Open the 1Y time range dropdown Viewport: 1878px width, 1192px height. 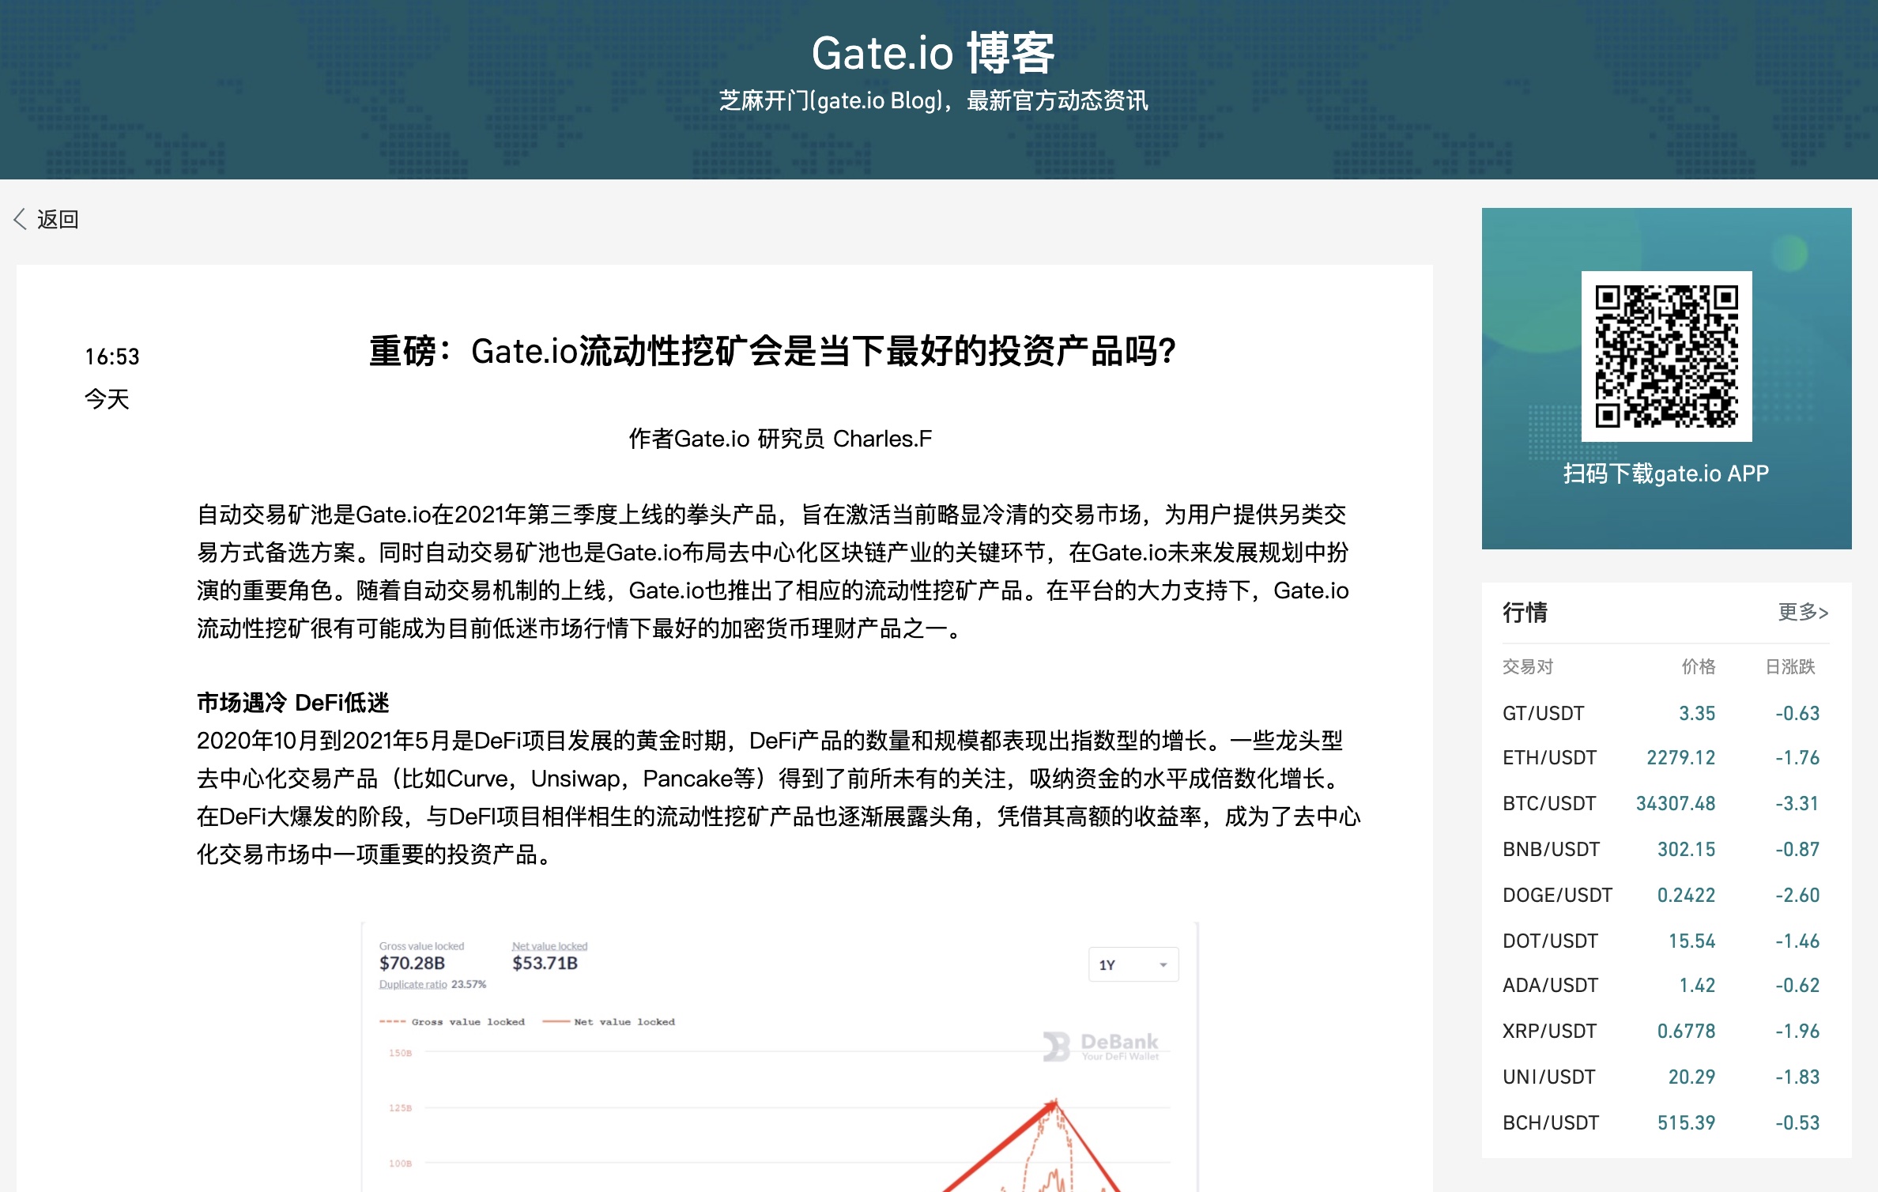tap(1133, 964)
